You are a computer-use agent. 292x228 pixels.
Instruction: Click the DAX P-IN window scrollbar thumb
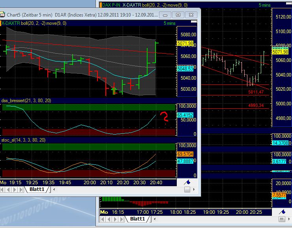tap(282, 219)
